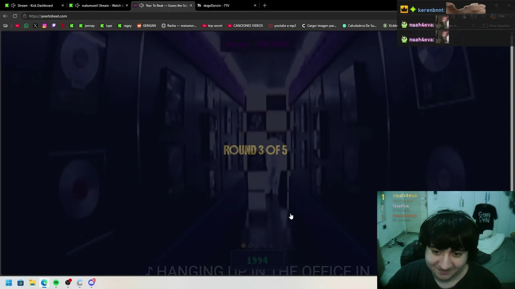Open the Windows Start menu

(8, 283)
